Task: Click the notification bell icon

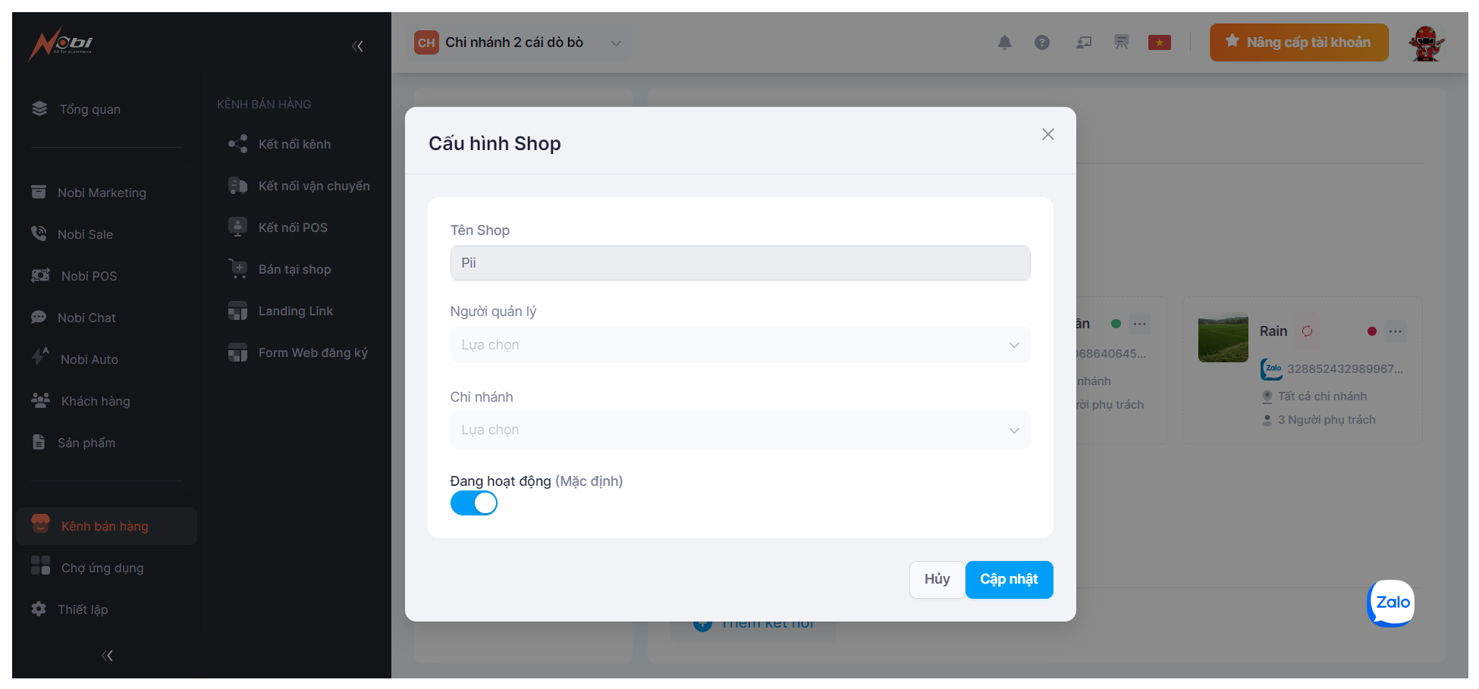Action: (x=1004, y=42)
